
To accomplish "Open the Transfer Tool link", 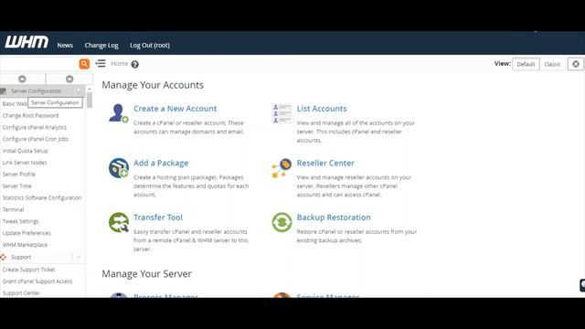I will pos(158,218).
